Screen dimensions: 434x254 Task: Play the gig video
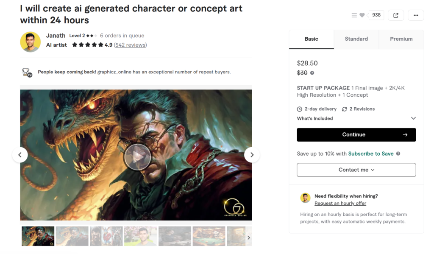click(x=138, y=156)
